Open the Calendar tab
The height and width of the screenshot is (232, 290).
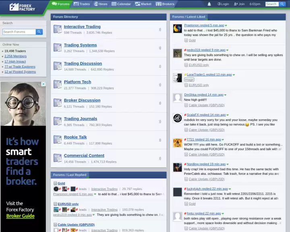pyautogui.click(x=121, y=4)
